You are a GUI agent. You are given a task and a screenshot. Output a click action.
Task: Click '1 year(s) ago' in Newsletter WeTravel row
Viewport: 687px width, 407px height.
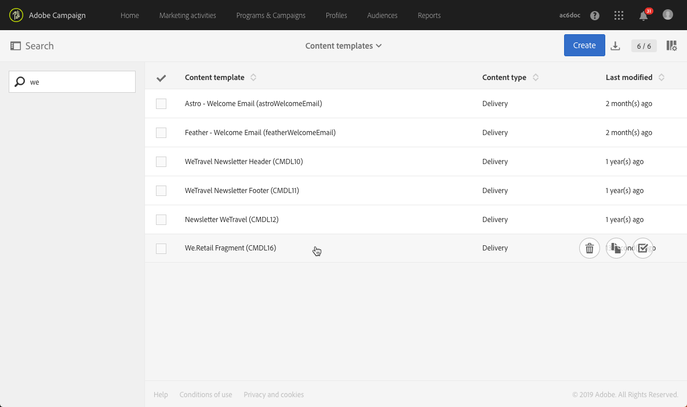coord(624,219)
